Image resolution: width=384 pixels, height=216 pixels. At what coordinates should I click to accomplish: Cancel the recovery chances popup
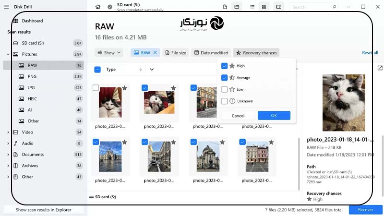(238, 116)
